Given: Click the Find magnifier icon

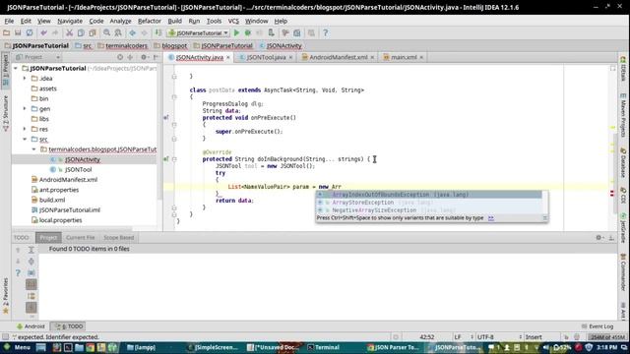Looking at the screenshot, I should click(x=106, y=32).
